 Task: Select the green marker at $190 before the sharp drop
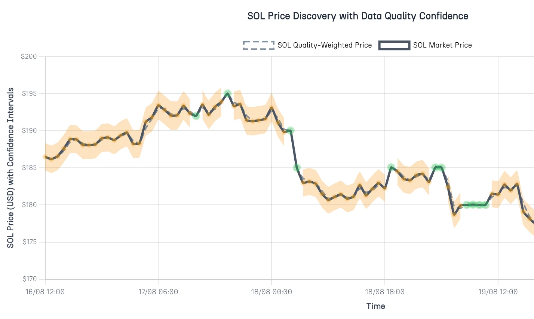[291, 131]
